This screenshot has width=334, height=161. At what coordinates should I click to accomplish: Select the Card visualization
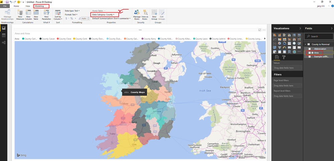tap(290, 47)
